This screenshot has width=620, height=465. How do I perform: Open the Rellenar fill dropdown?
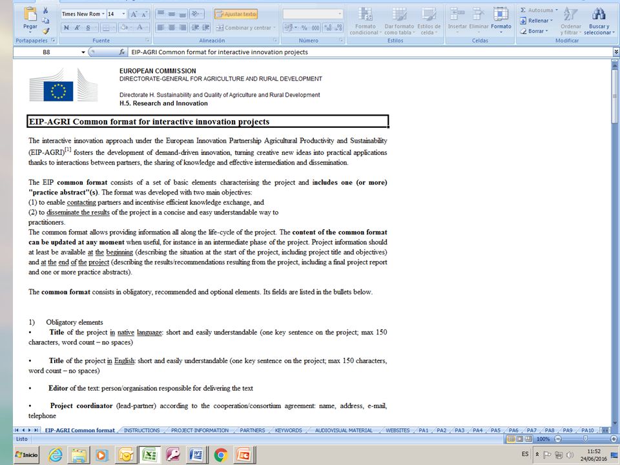(x=537, y=21)
